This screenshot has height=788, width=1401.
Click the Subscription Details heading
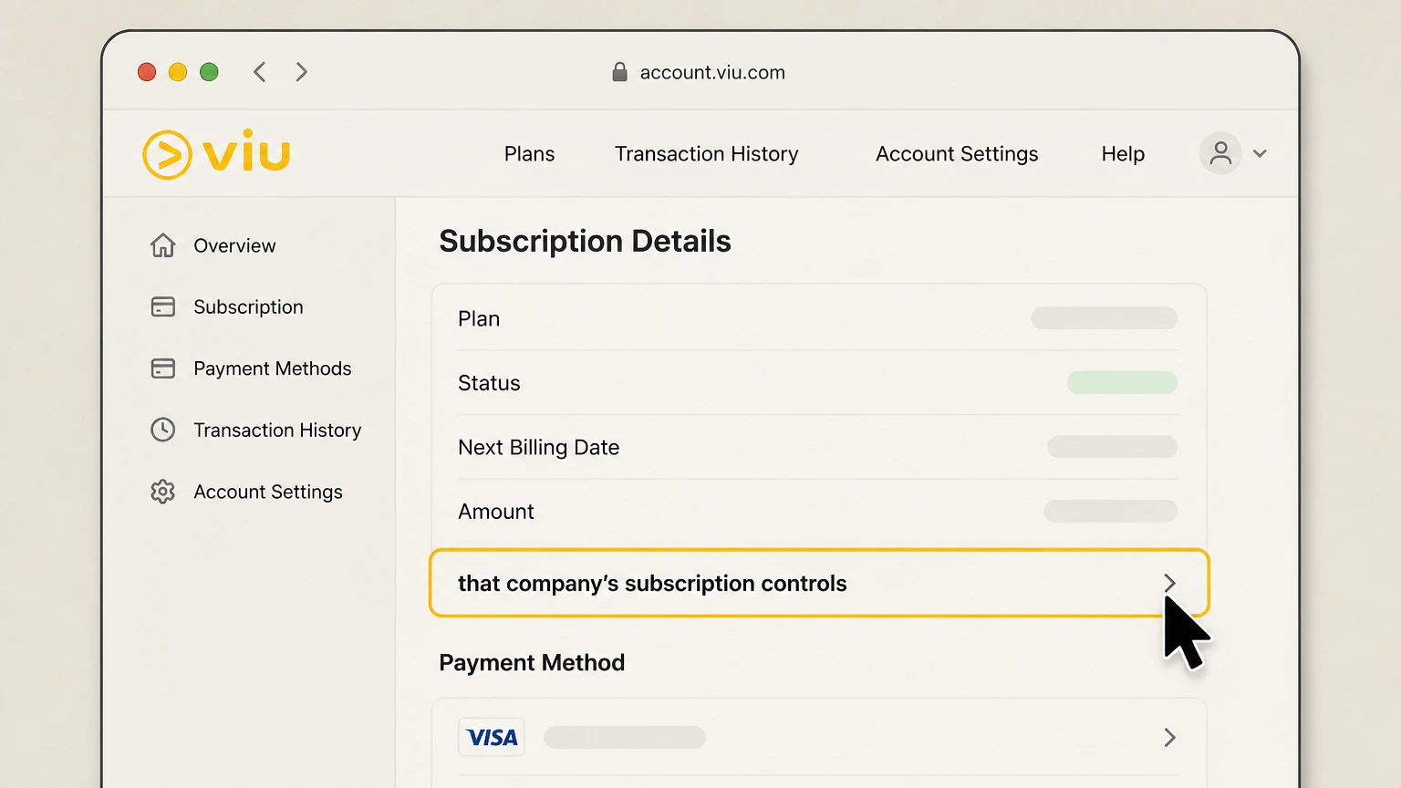click(x=585, y=241)
